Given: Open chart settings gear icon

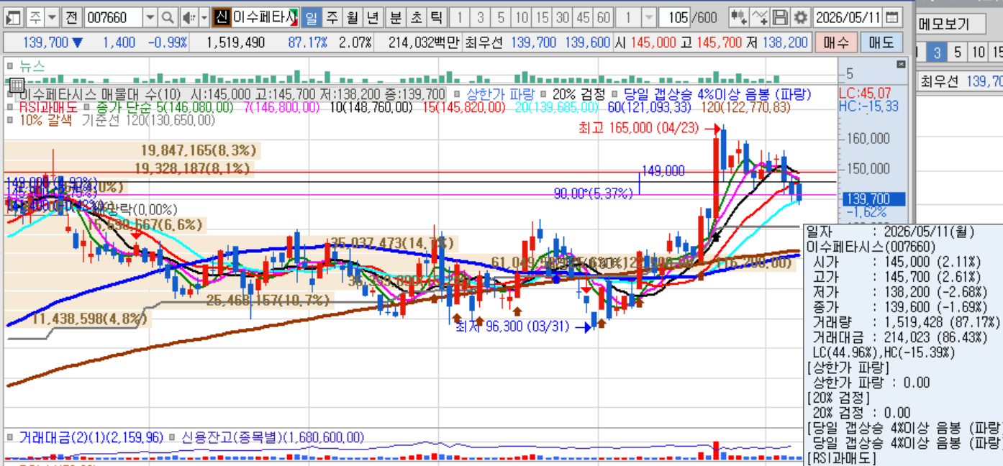Looking at the screenshot, I should click(801, 17).
